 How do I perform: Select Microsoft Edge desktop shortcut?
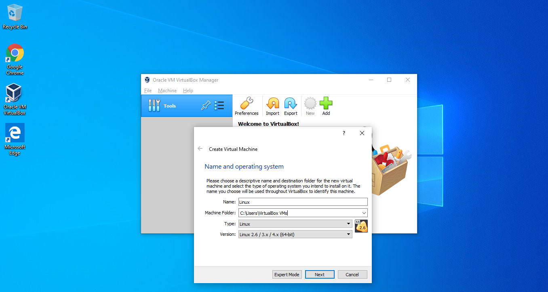15,139
